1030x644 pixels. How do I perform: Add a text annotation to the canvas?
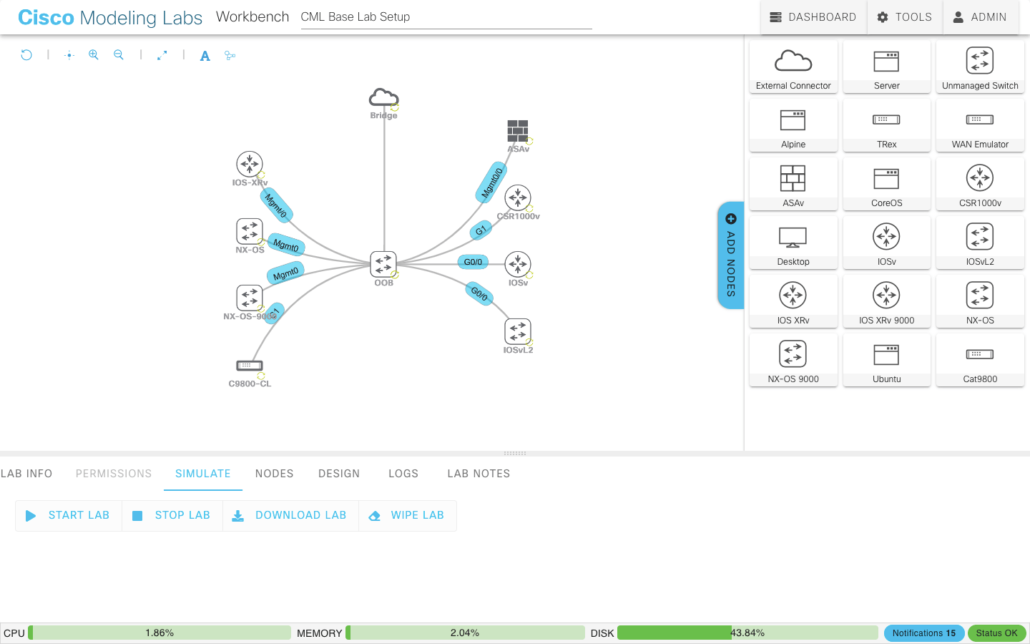tap(205, 55)
